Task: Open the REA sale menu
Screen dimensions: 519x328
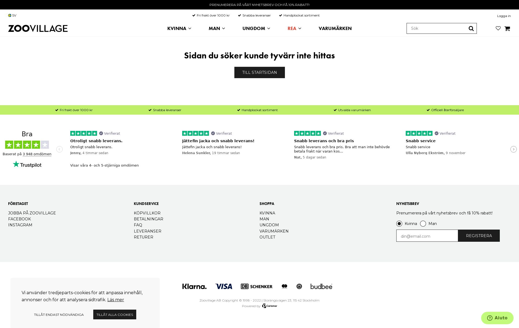Action: 292,28
